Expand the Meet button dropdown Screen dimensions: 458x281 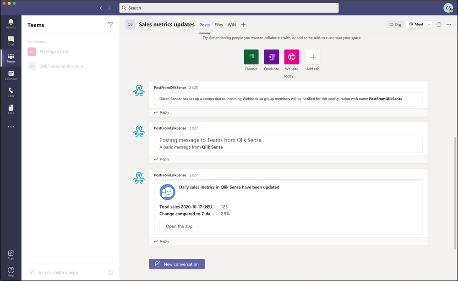pos(429,24)
